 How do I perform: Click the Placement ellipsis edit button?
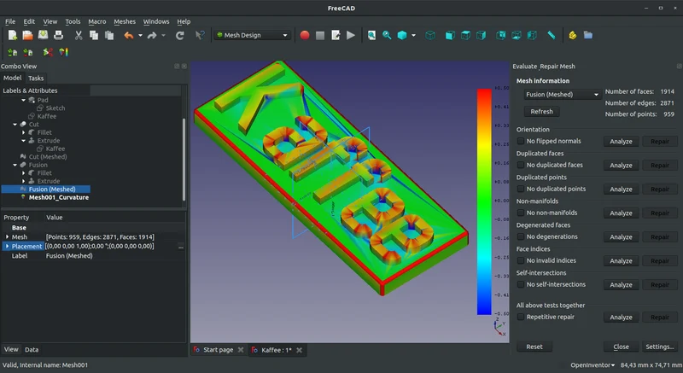[181, 247]
